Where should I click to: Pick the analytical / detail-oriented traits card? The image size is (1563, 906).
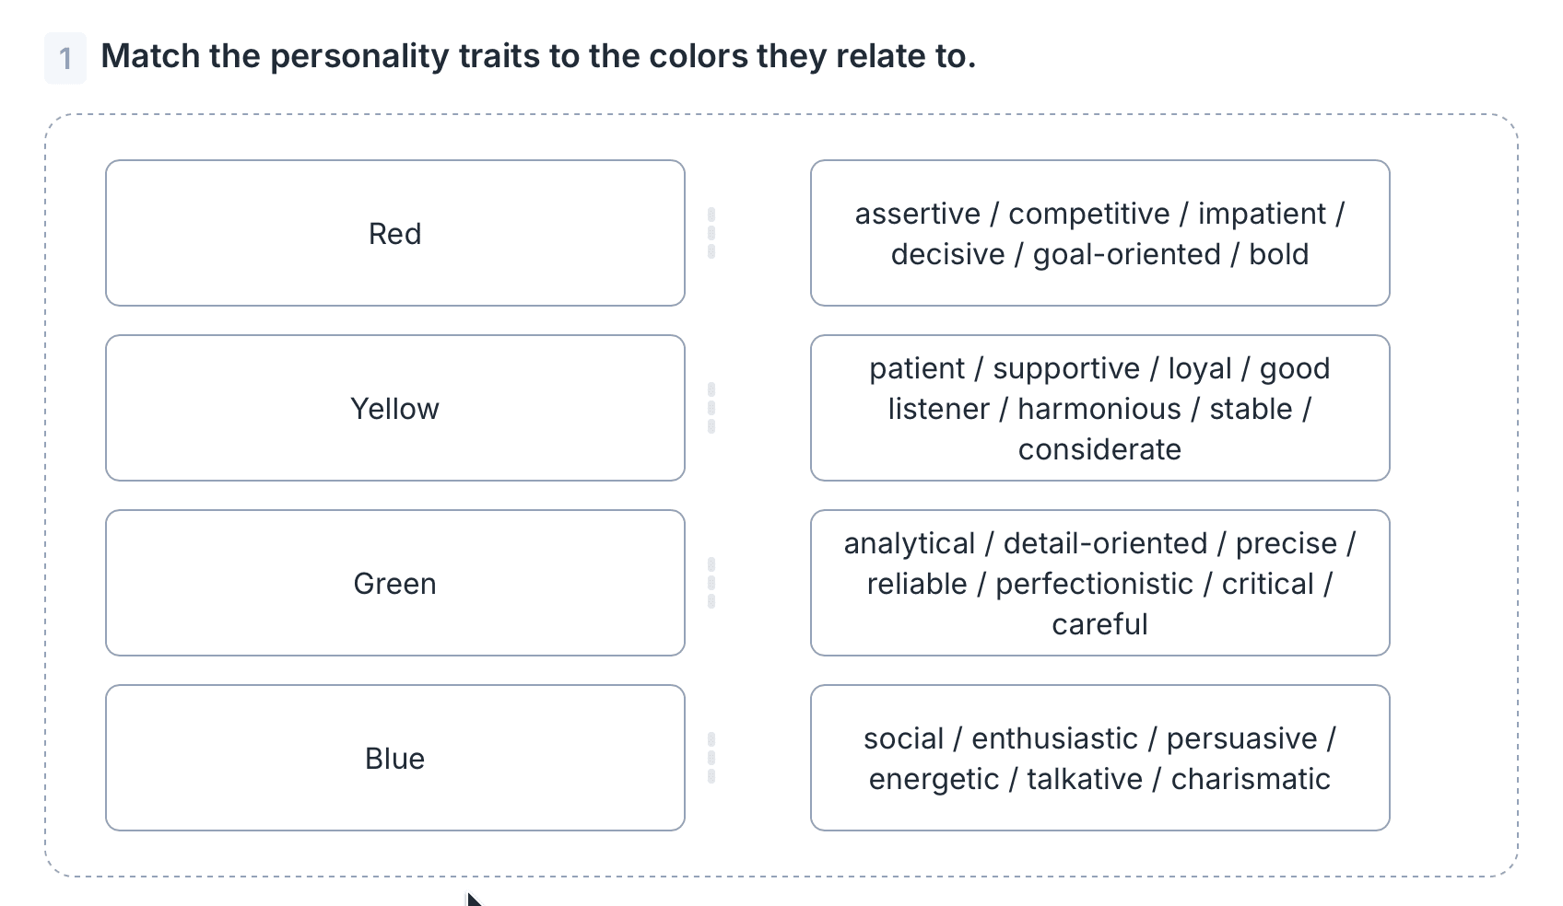[1099, 583]
